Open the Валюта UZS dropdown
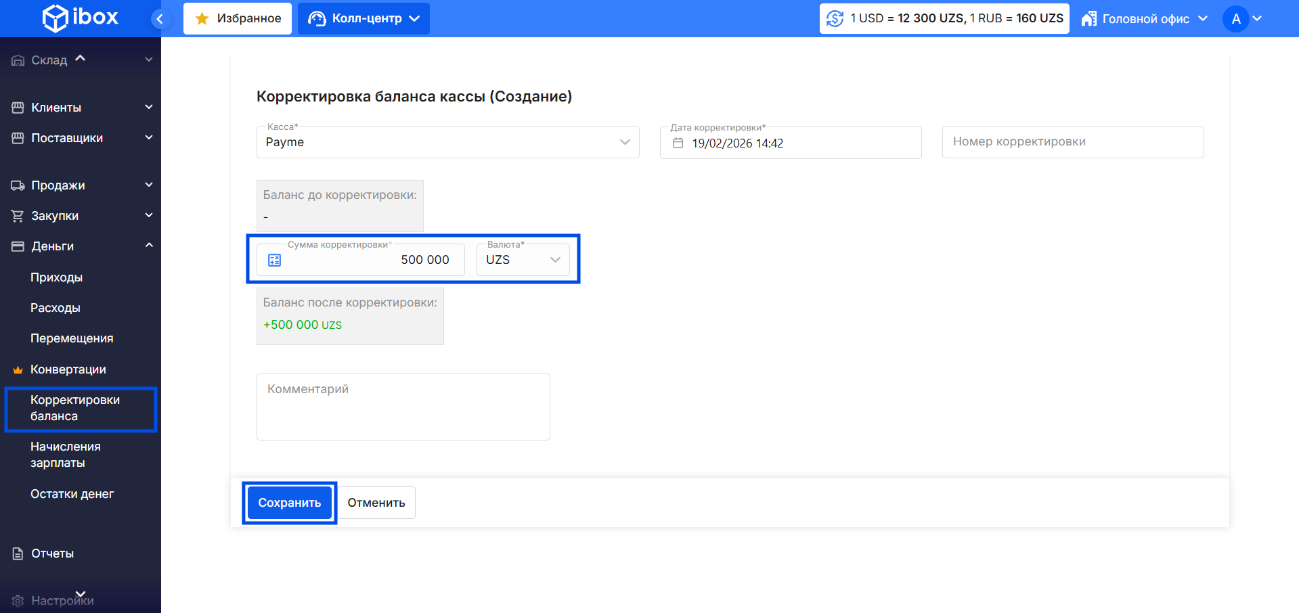 pos(523,260)
